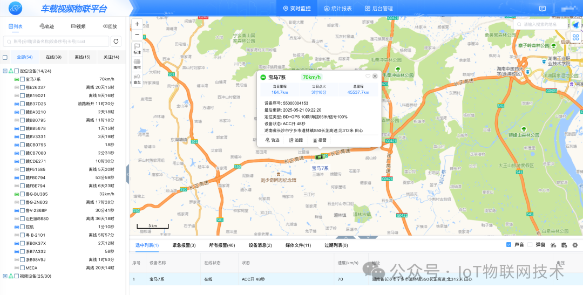Filter devices by 在线(39)
Screen dimensions: 583x295
tap(53, 57)
